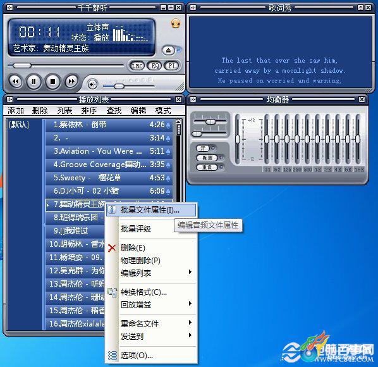Open the 排序 menu in playlist
This screenshot has height=367, width=378.
tap(89, 111)
